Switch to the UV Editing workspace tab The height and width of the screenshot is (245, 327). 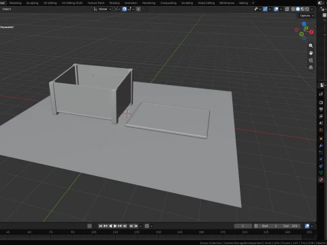click(x=50, y=3)
